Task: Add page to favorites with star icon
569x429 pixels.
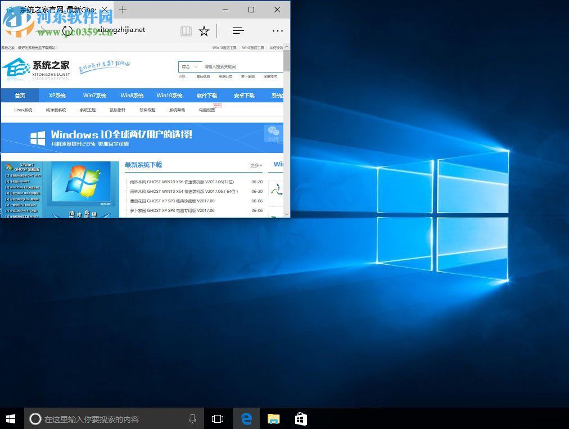Action: tap(204, 30)
